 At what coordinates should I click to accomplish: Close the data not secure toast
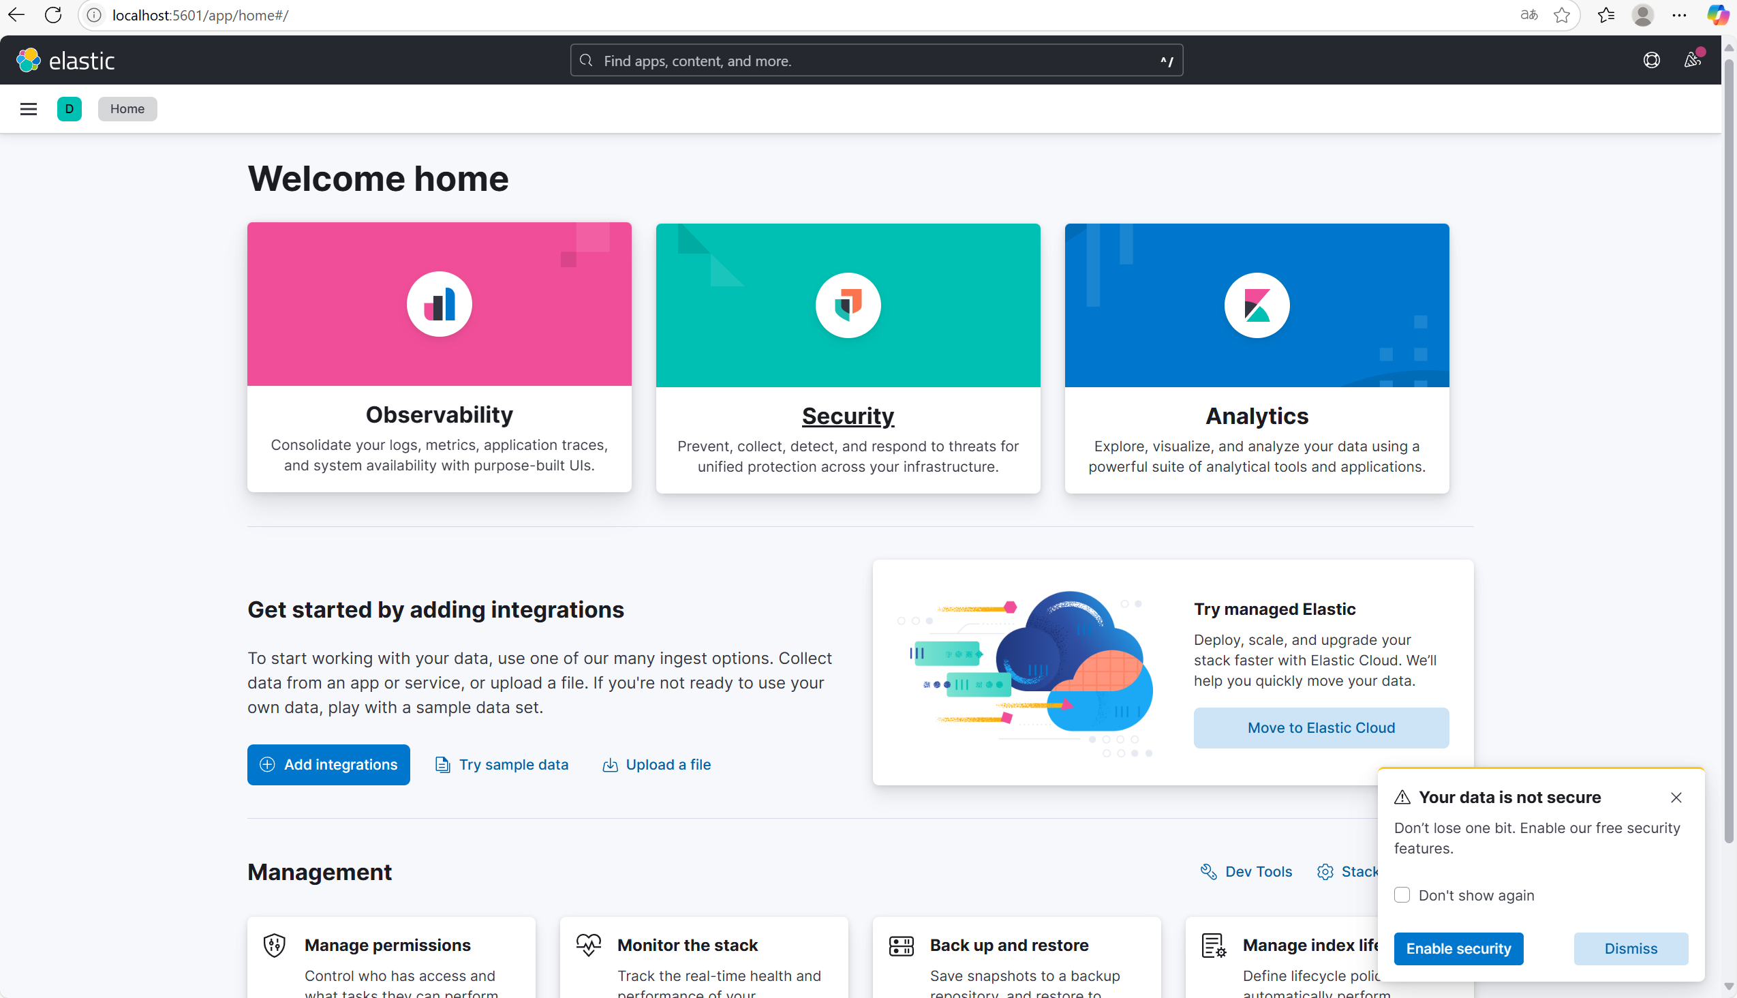(x=1676, y=797)
